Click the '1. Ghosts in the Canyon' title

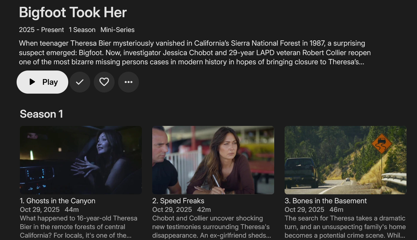tap(58, 201)
